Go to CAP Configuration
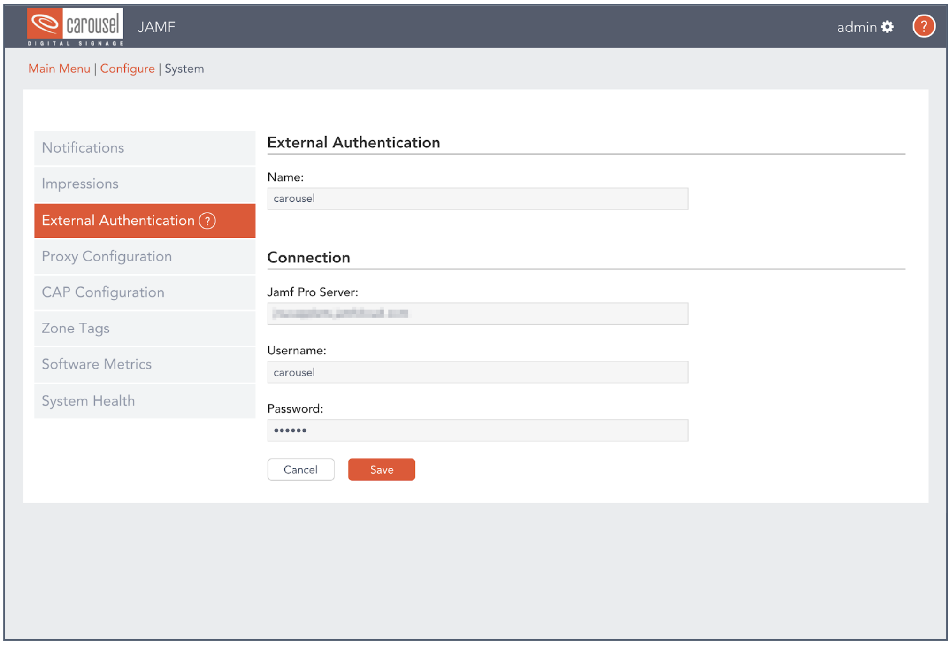949x645 pixels. pyautogui.click(x=145, y=292)
